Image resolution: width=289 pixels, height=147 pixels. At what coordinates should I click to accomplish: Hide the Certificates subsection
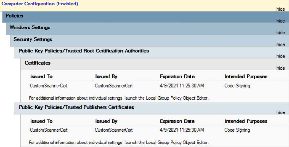pos(281,68)
